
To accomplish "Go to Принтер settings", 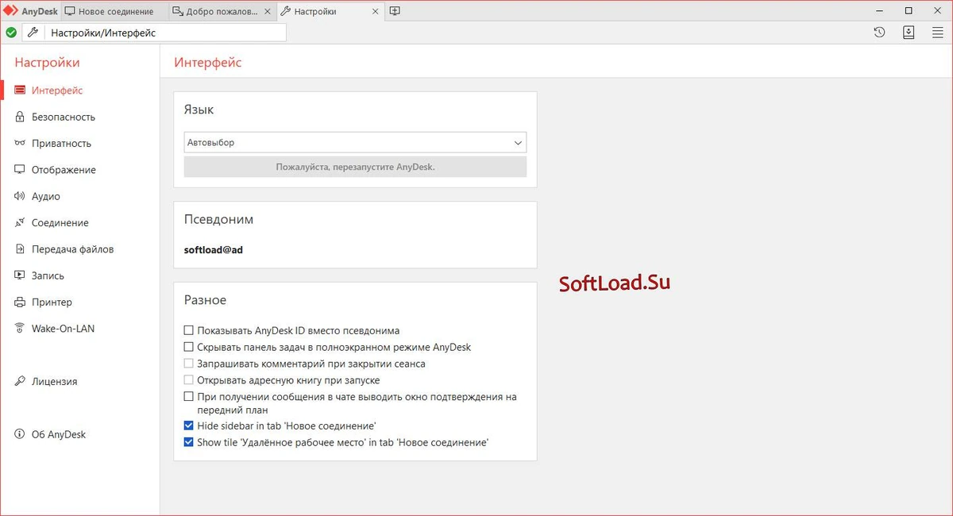I will point(52,302).
